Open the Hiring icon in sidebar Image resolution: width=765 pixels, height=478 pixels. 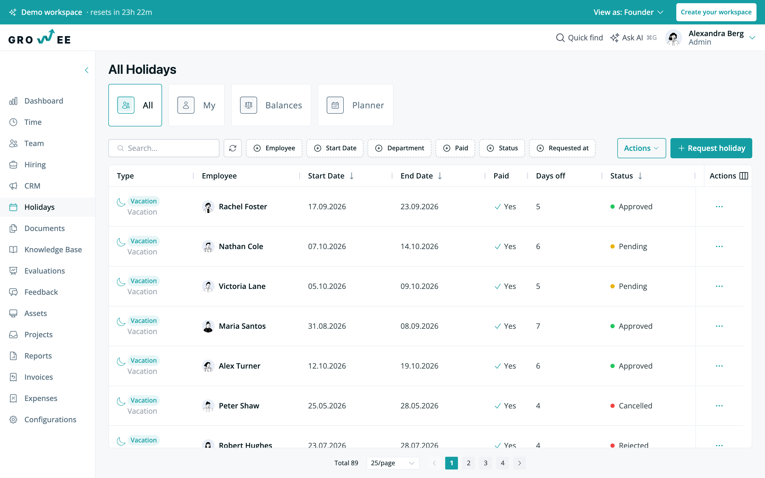click(x=13, y=164)
